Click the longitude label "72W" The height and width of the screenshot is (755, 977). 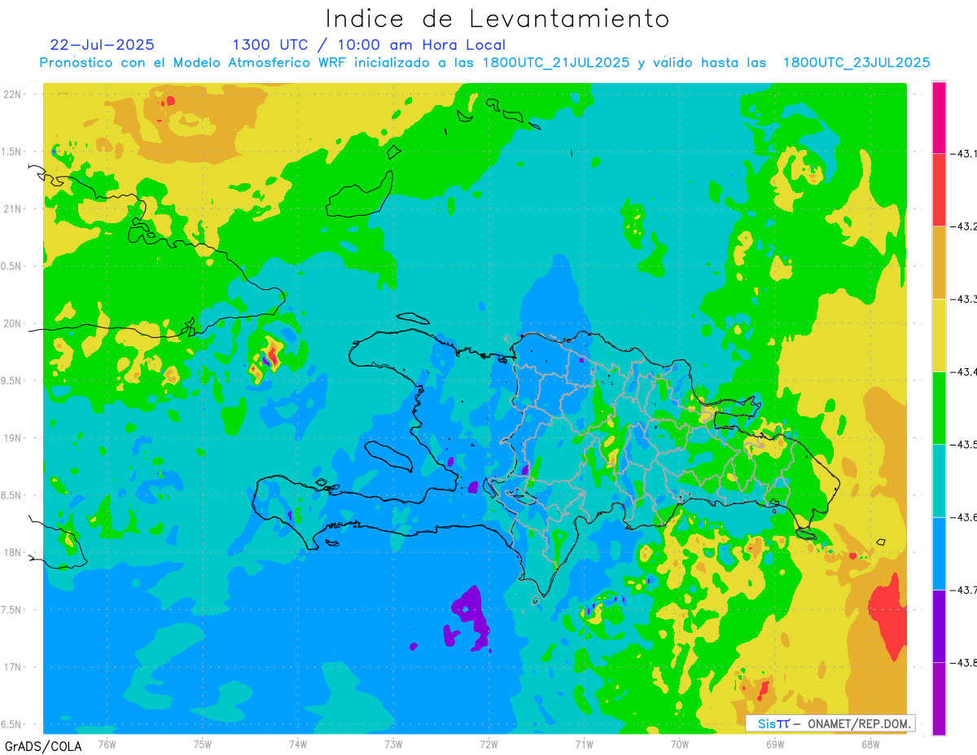click(488, 744)
